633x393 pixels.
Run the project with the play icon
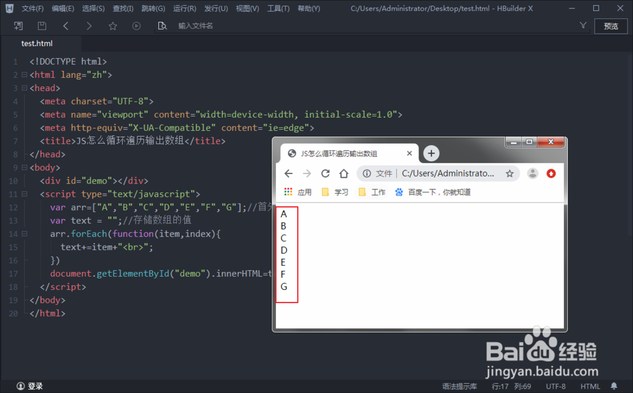(x=135, y=25)
